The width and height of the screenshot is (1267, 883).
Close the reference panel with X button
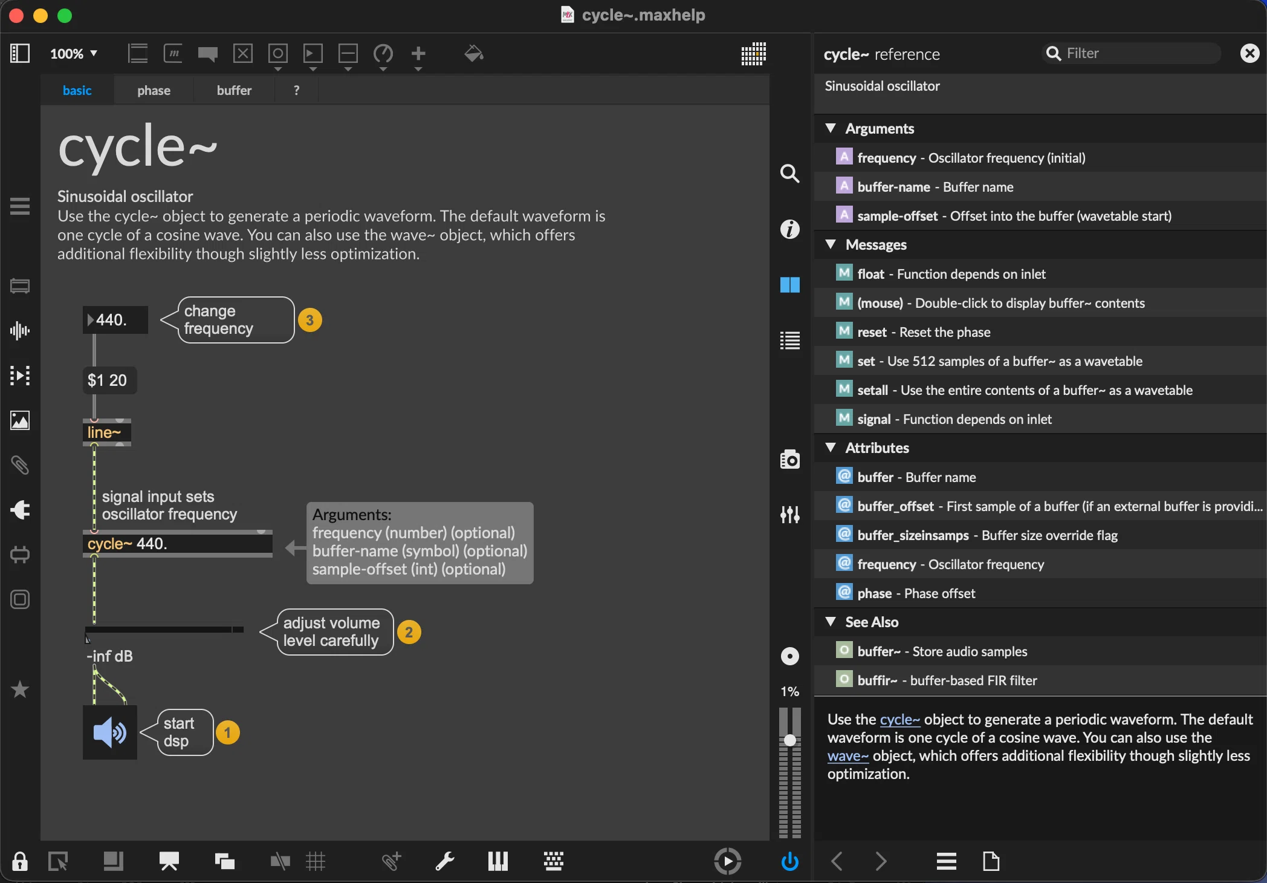[x=1249, y=53]
